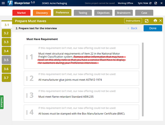The width and height of the screenshot is (165, 125).
Task: Select step 3.1 in the sidebar
Action: [x=7, y=25]
